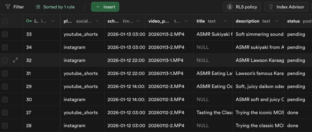Click the Filter funnel icon

pyautogui.click(x=8, y=7)
